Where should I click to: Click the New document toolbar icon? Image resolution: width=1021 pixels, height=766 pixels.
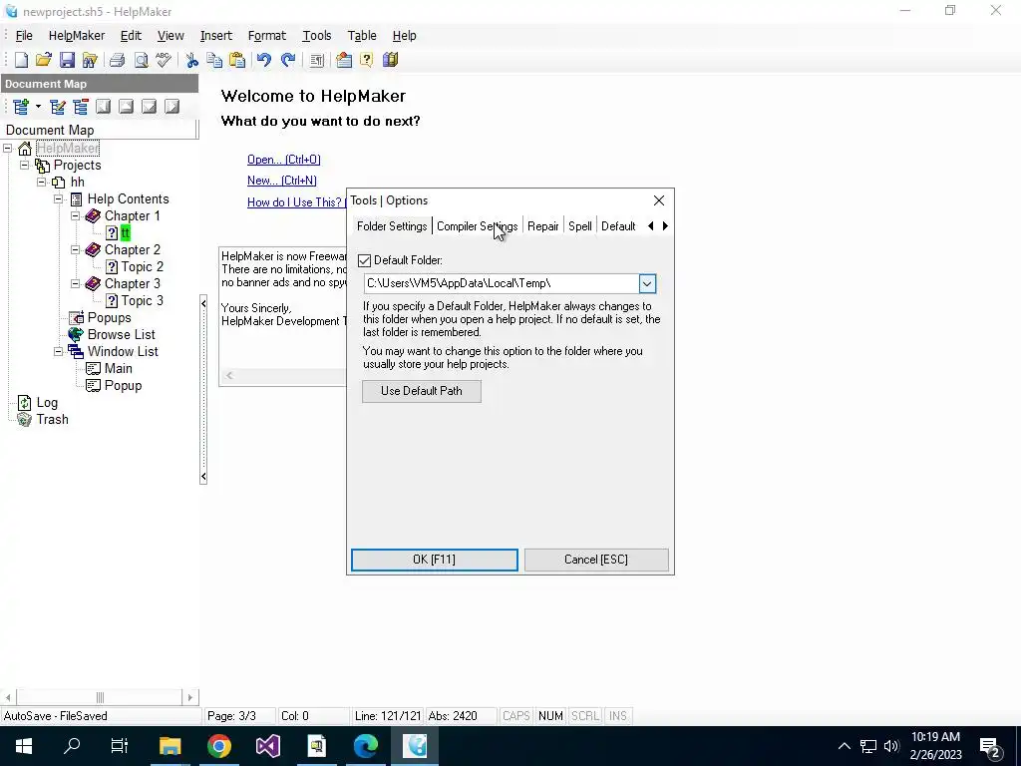click(x=22, y=60)
